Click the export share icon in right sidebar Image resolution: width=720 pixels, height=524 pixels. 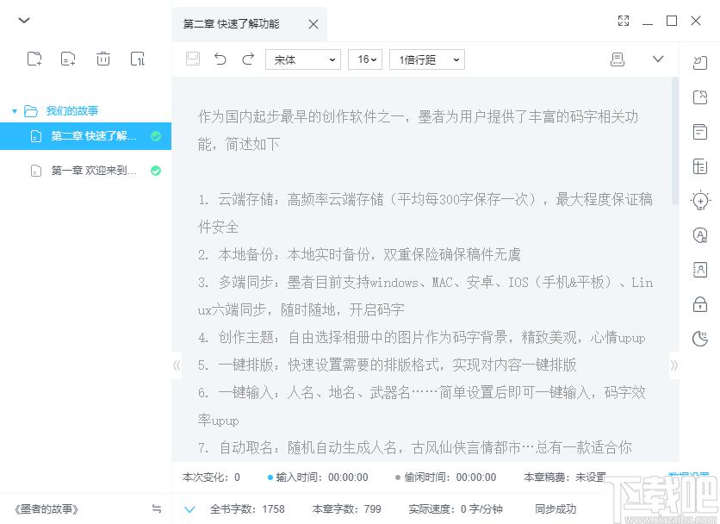click(x=700, y=97)
